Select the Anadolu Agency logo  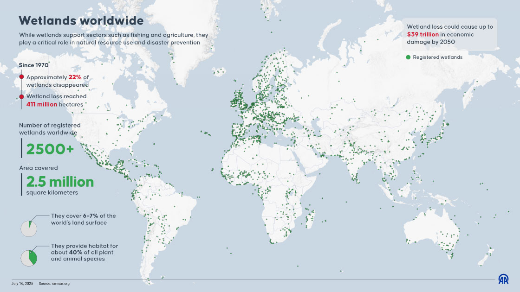pos(505,280)
